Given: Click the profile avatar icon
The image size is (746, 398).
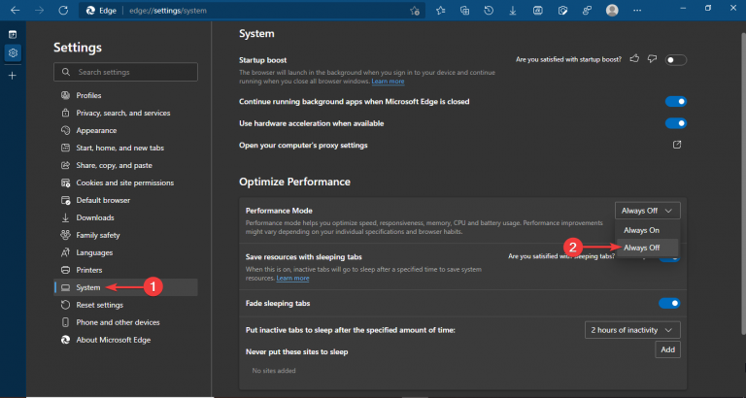Looking at the screenshot, I should coord(612,11).
